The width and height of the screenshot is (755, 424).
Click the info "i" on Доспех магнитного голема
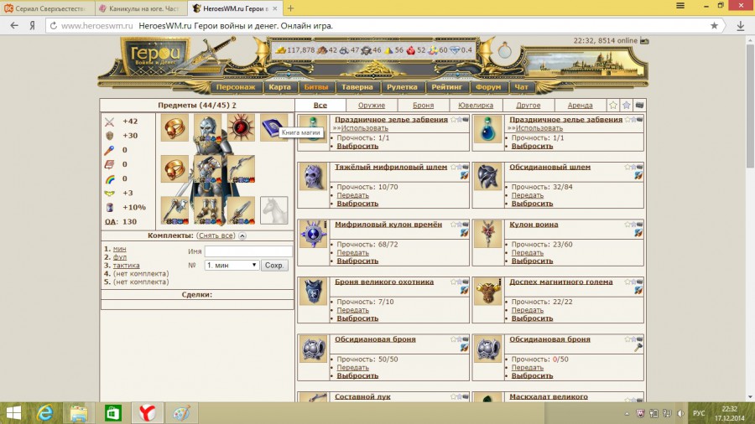[x=500, y=282]
